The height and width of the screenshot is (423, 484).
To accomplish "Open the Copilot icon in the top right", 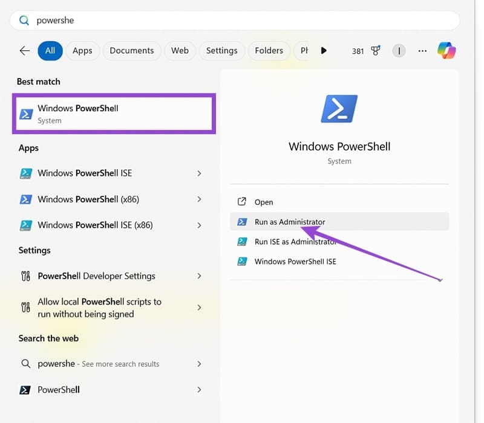I will tap(446, 51).
